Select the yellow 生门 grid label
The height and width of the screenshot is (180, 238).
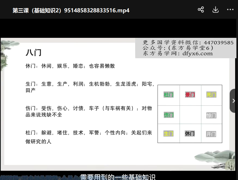click(x=169, y=133)
